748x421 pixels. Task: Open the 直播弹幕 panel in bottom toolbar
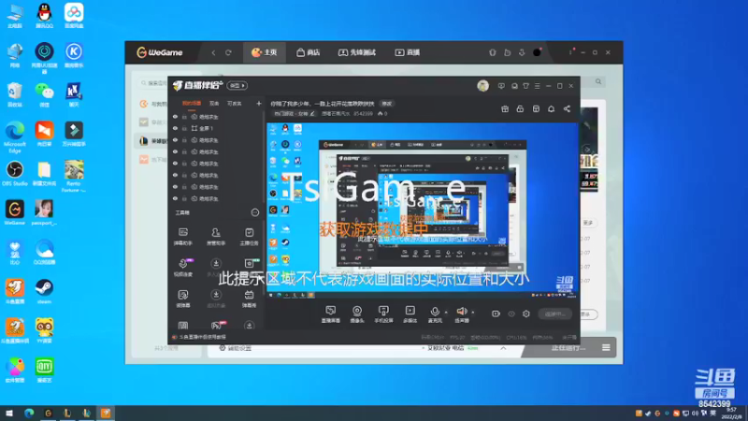[x=331, y=314]
